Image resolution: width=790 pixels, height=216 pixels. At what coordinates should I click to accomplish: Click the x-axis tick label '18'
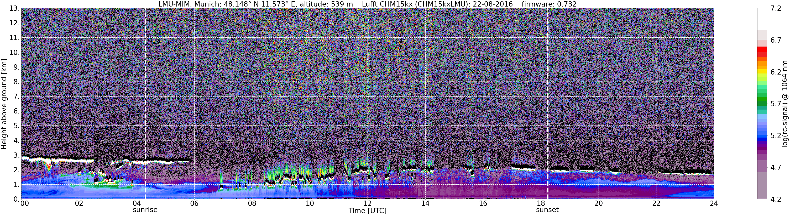541,203
